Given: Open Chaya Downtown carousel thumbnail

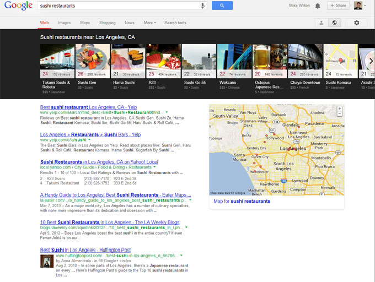Looking at the screenshot, I should tap(305, 61).
